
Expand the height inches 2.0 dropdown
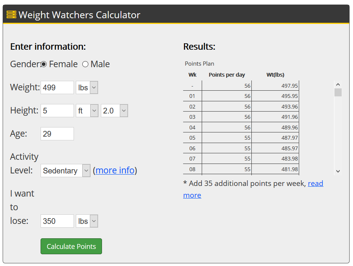pos(115,110)
